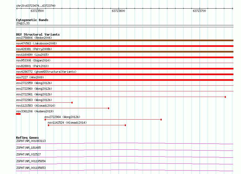Select nsv4286772 (gnomADStructuralVariants) label
Image resolution: width=241 pixels, height=174 pixels.
point(46,72)
